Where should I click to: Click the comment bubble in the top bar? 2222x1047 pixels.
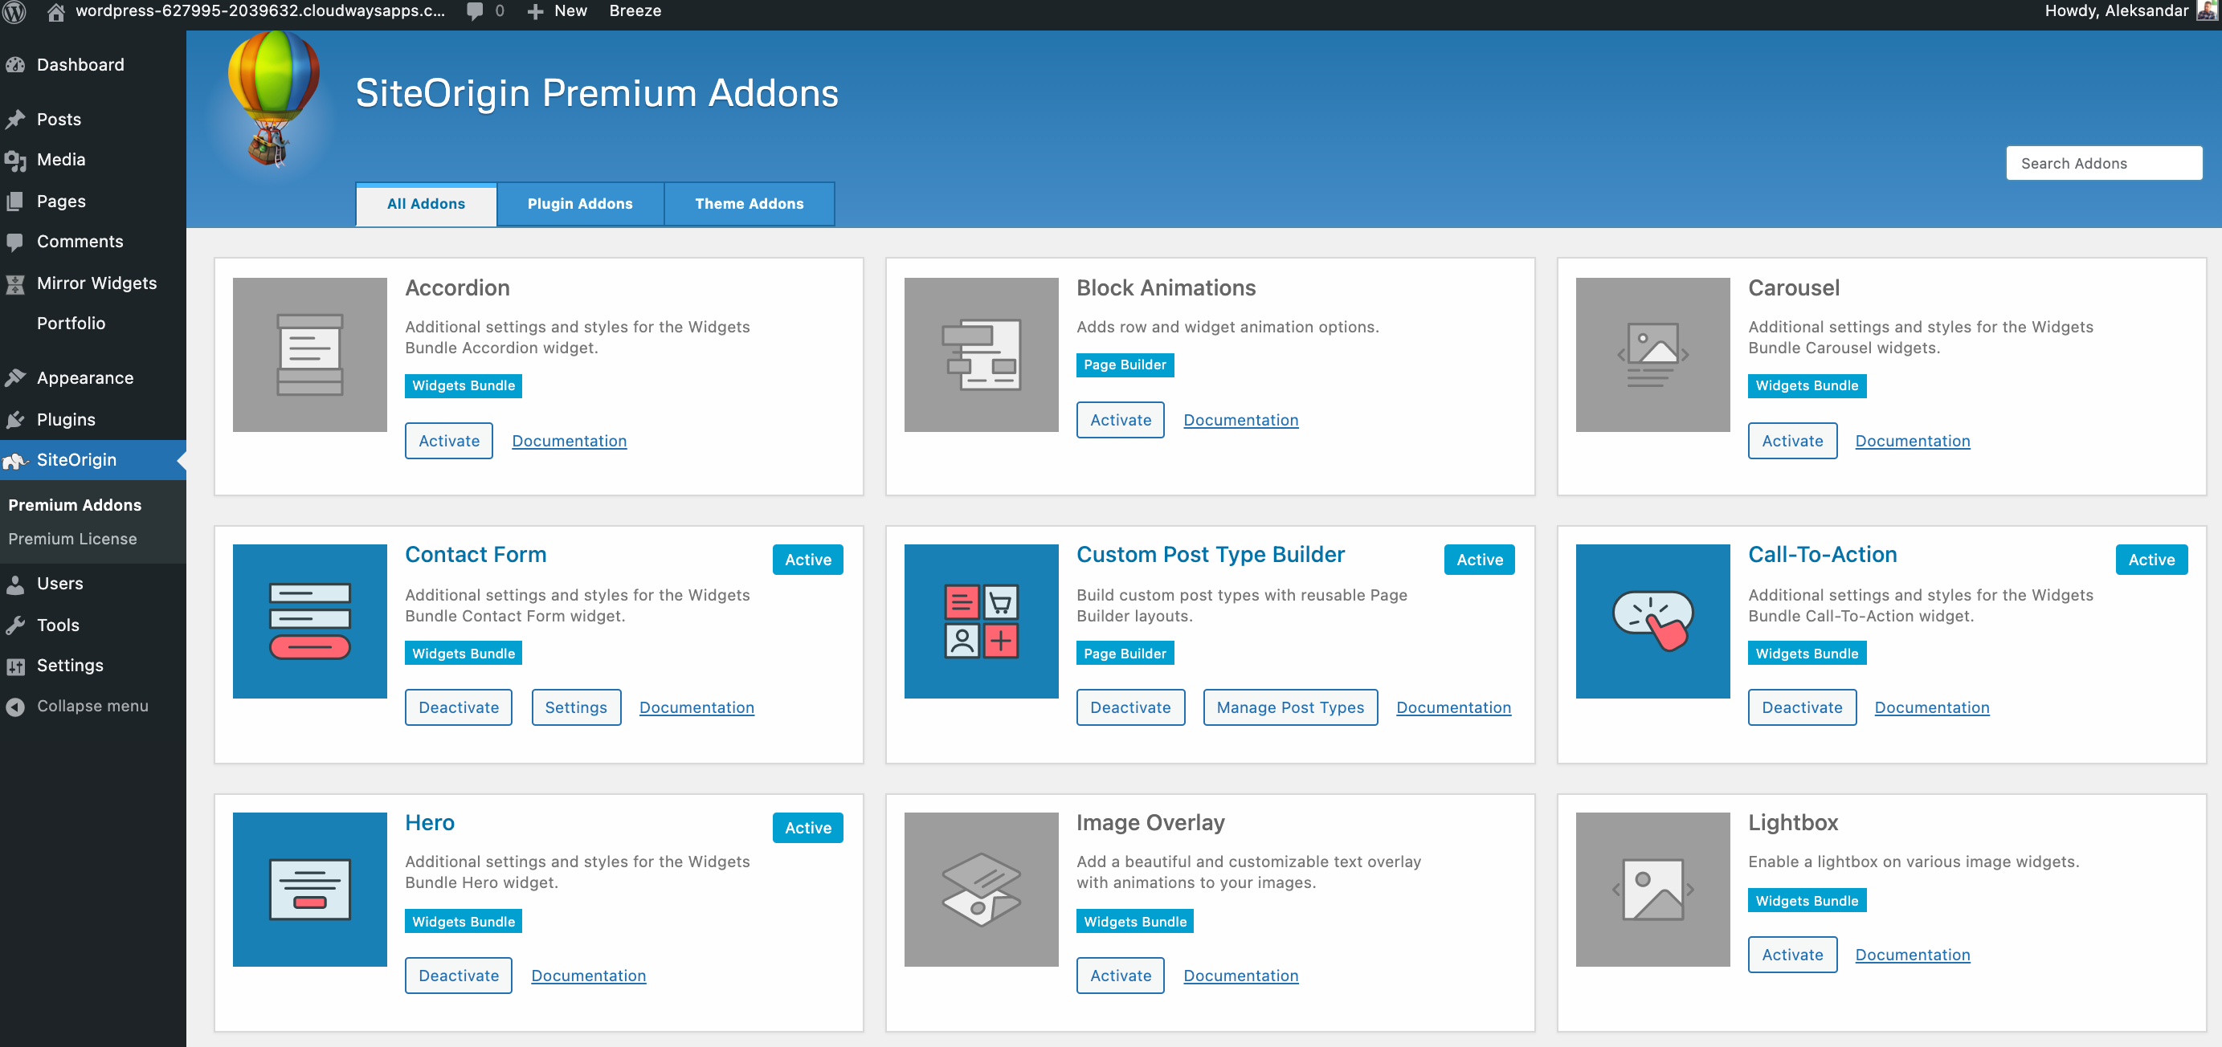coord(476,11)
